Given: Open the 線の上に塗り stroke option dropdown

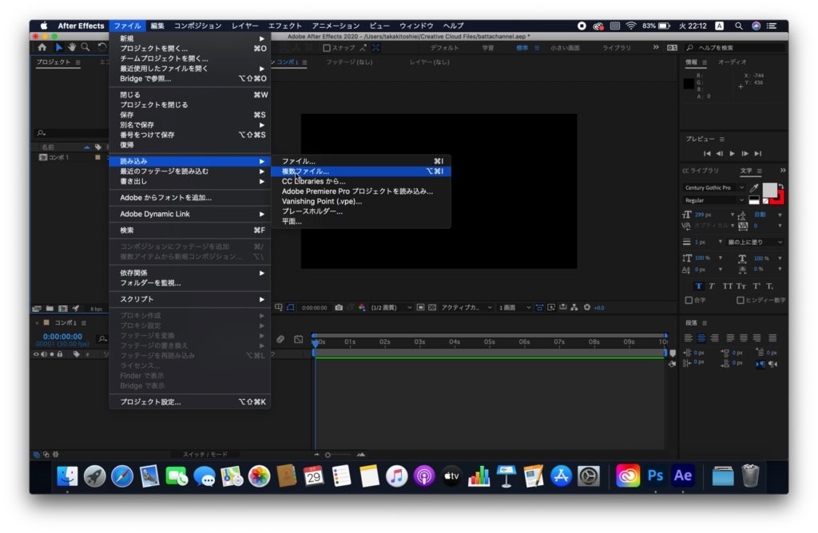Looking at the screenshot, I should click(x=755, y=242).
